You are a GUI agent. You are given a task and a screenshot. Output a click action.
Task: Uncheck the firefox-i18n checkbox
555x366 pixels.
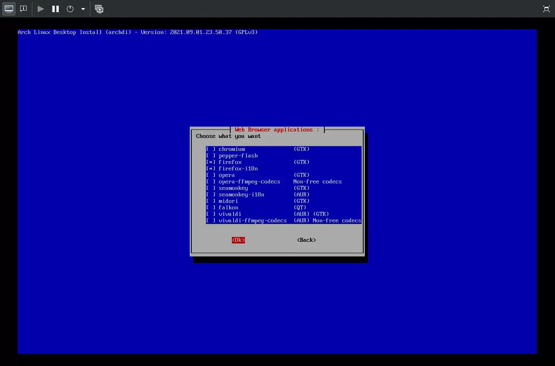tap(211, 169)
